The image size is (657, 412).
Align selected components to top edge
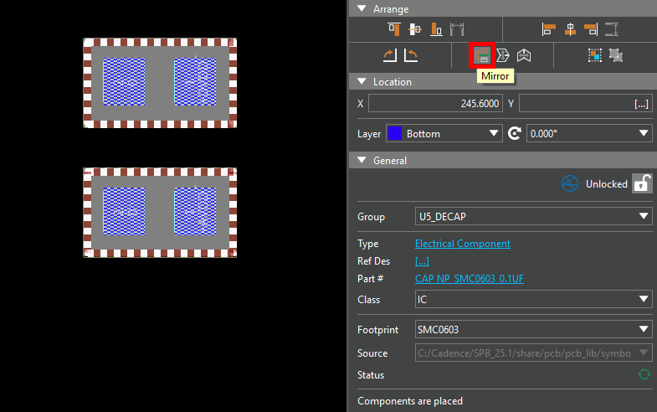coord(394,29)
